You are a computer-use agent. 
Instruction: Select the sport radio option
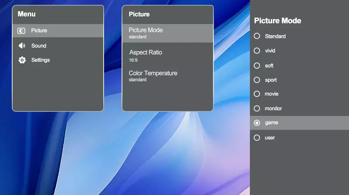coord(257,80)
